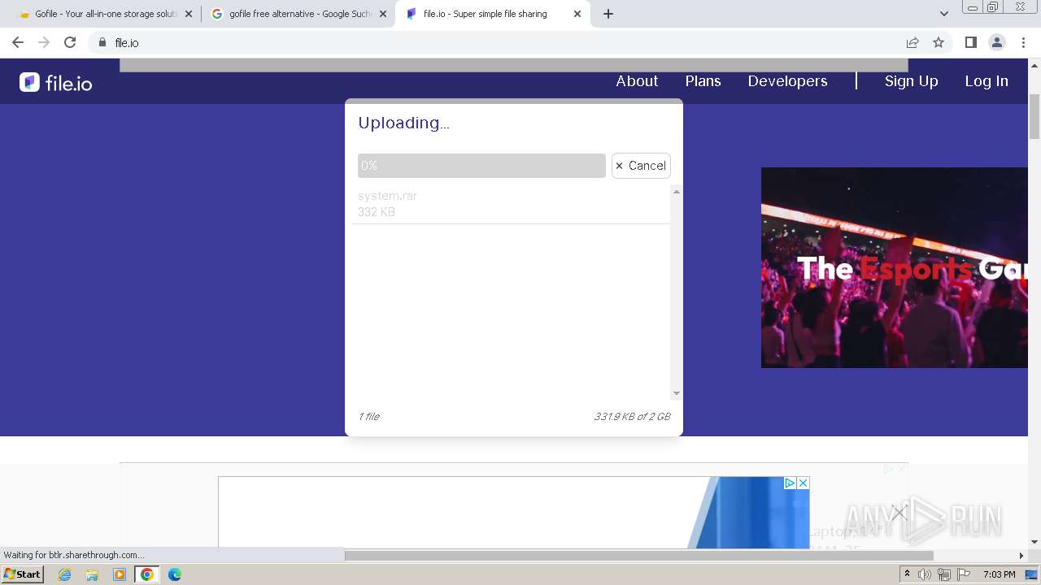Click horizontal scrollbar right arrow
This screenshot has width=1041, height=585.
(1021, 556)
